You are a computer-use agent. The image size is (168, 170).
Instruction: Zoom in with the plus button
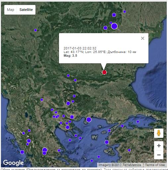159,145
